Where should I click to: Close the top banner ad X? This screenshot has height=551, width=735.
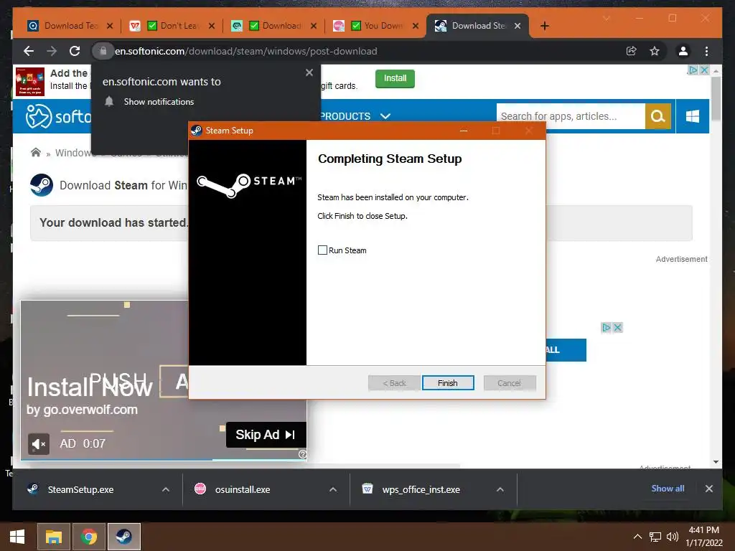pyautogui.click(x=704, y=70)
